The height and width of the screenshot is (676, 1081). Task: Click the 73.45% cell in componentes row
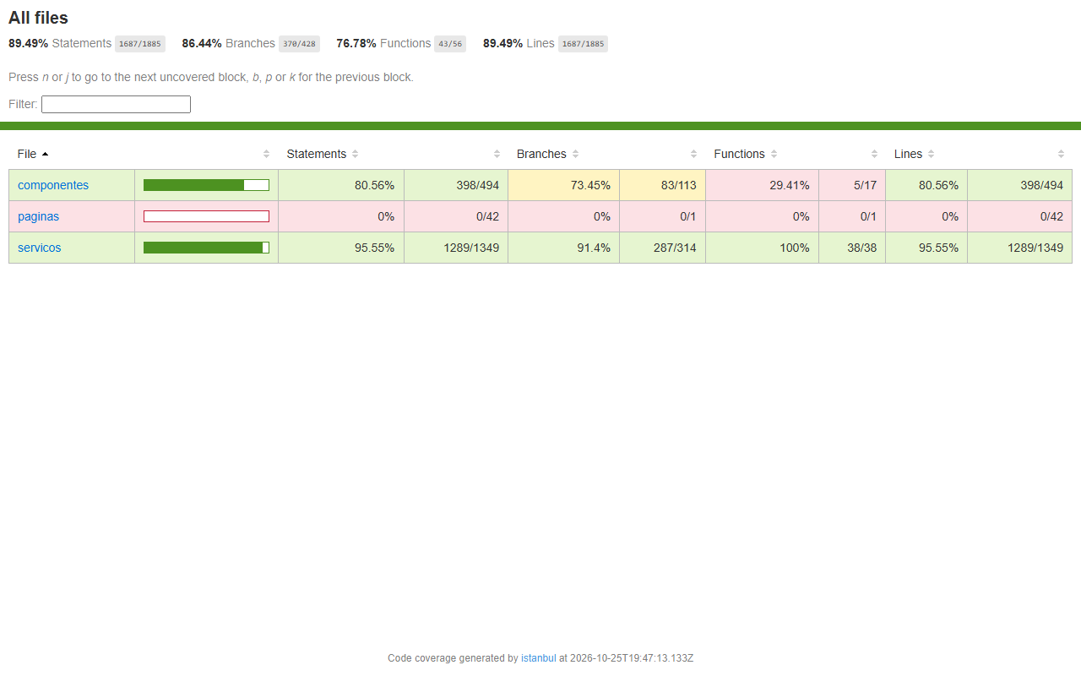[x=563, y=185]
